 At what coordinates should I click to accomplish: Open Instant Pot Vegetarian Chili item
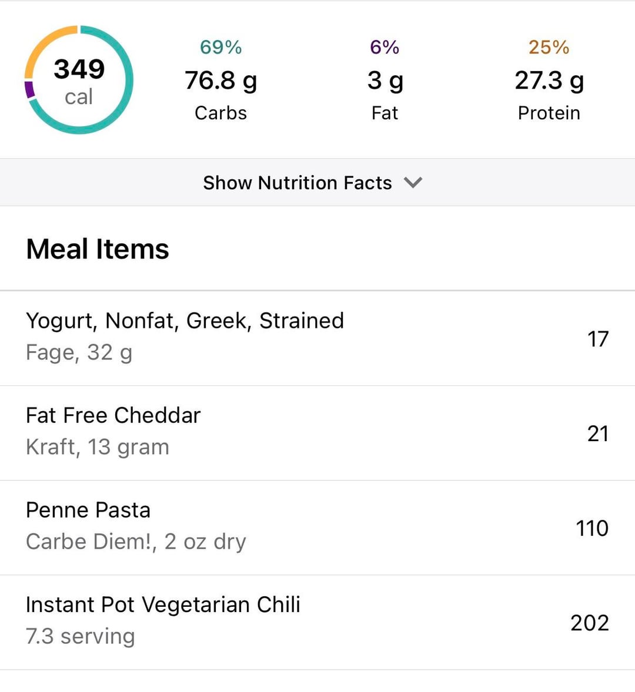click(x=163, y=604)
